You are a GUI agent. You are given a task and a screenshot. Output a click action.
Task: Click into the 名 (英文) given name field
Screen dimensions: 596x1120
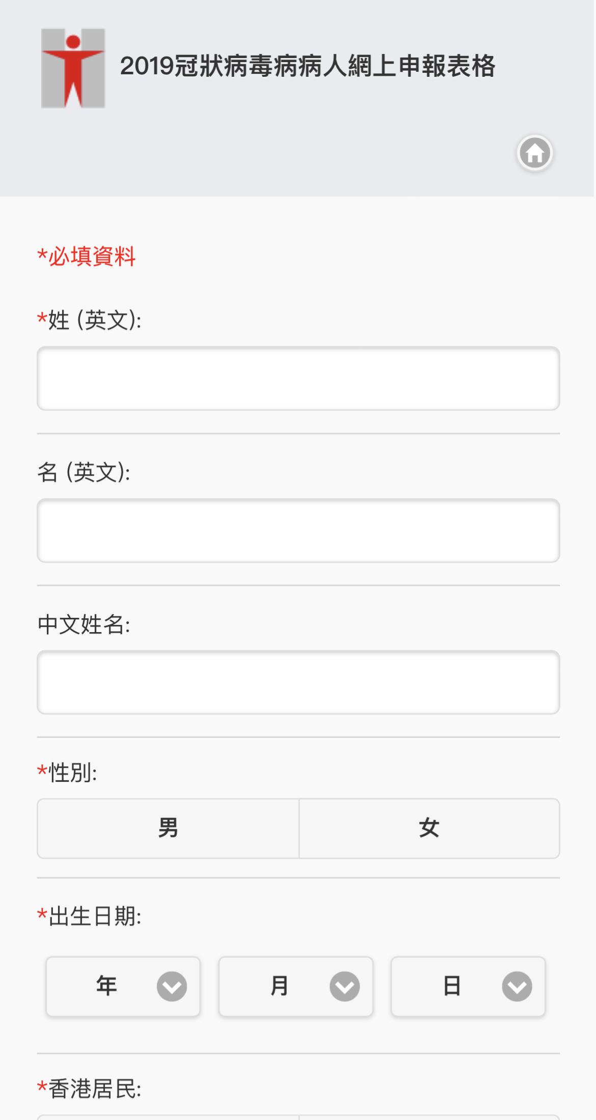tap(298, 531)
